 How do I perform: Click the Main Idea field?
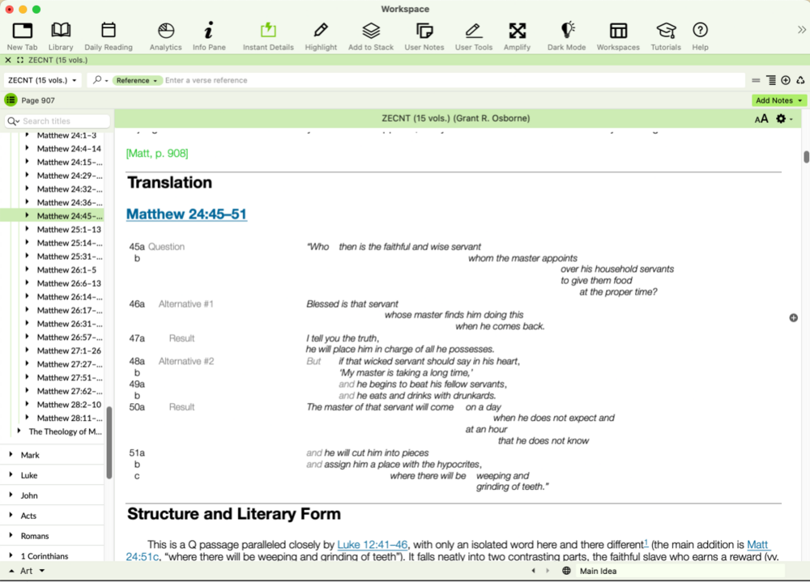[680, 571]
